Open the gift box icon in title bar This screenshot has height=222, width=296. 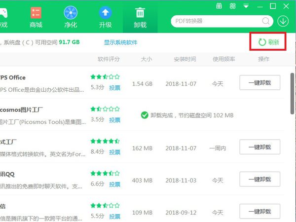[x=219, y=6]
